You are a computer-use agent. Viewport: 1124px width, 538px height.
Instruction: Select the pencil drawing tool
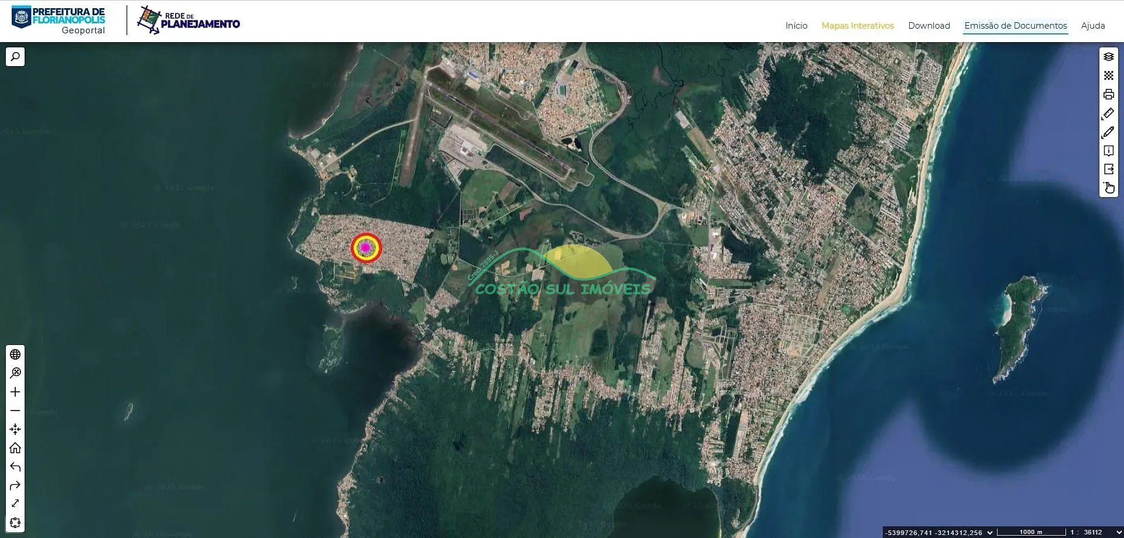click(x=1108, y=132)
